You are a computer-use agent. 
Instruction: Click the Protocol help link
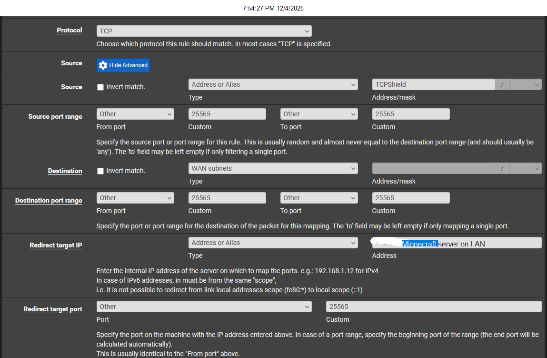click(x=69, y=30)
